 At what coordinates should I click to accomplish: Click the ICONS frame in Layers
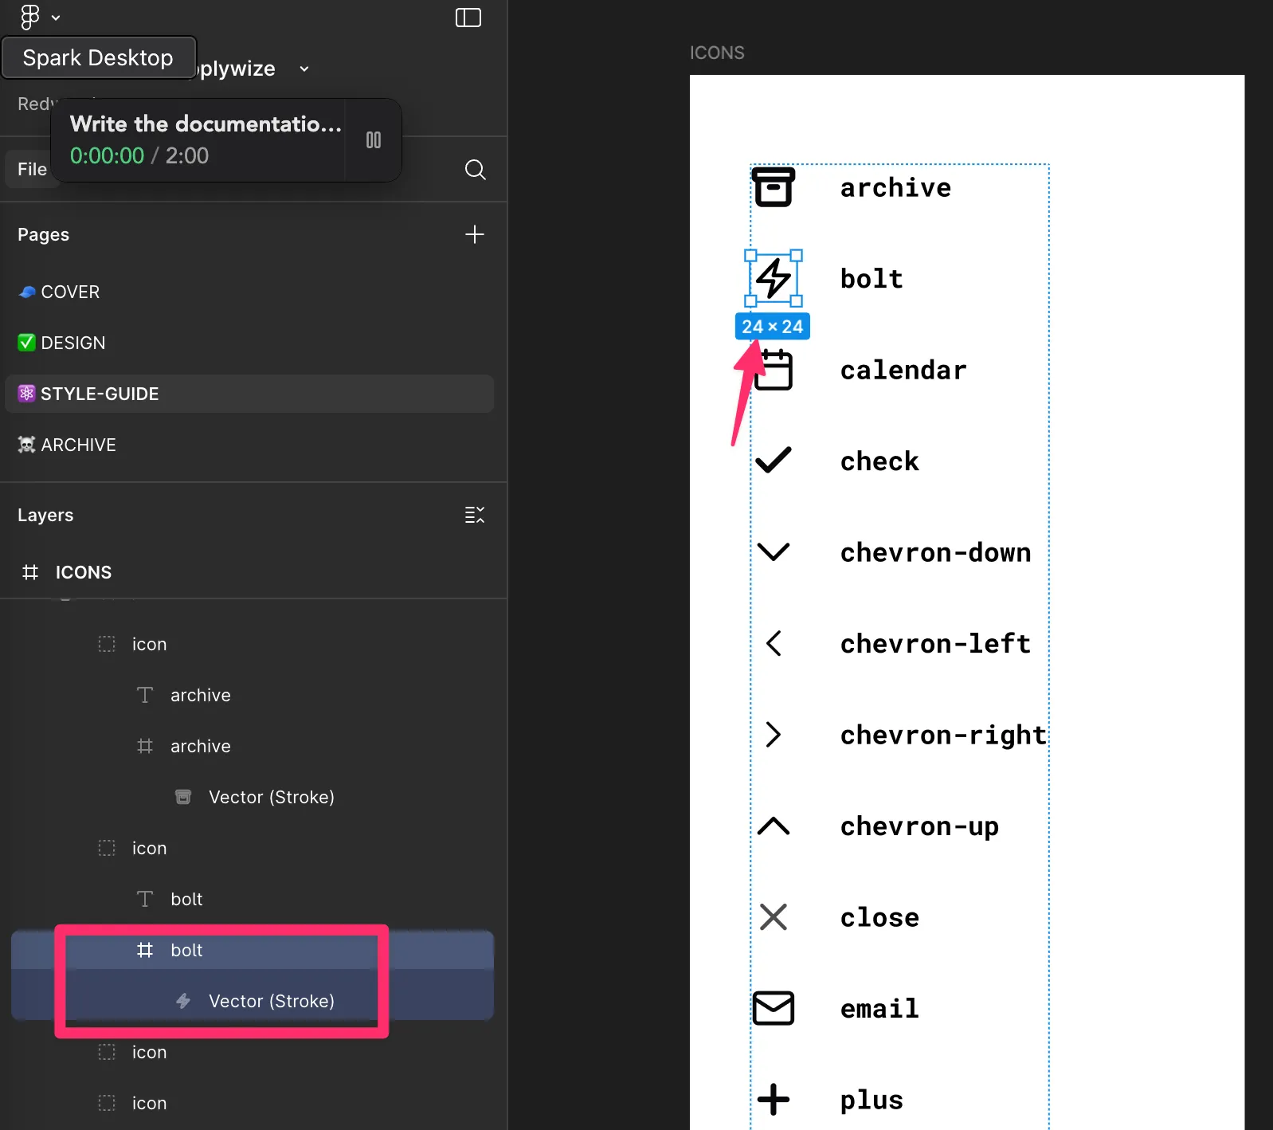pyautogui.click(x=83, y=572)
